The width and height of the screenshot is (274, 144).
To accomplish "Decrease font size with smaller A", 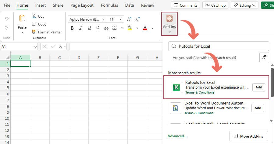I will point(138,19).
